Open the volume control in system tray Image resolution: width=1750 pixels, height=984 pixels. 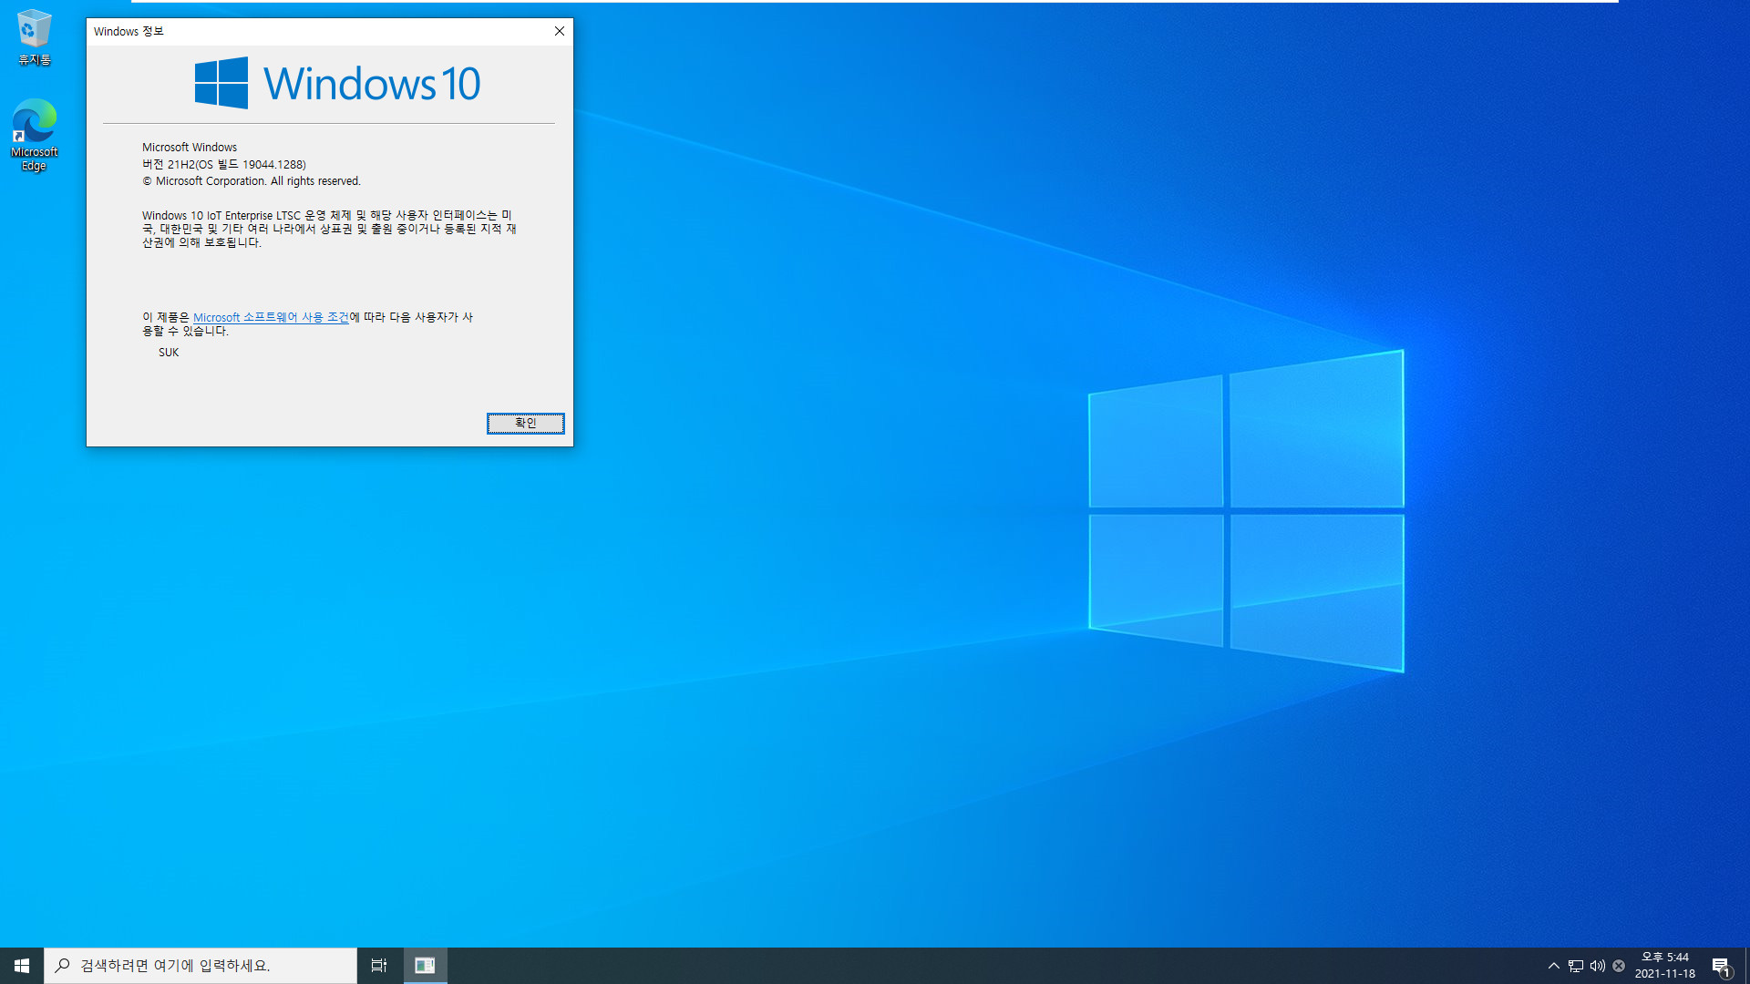tap(1598, 965)
